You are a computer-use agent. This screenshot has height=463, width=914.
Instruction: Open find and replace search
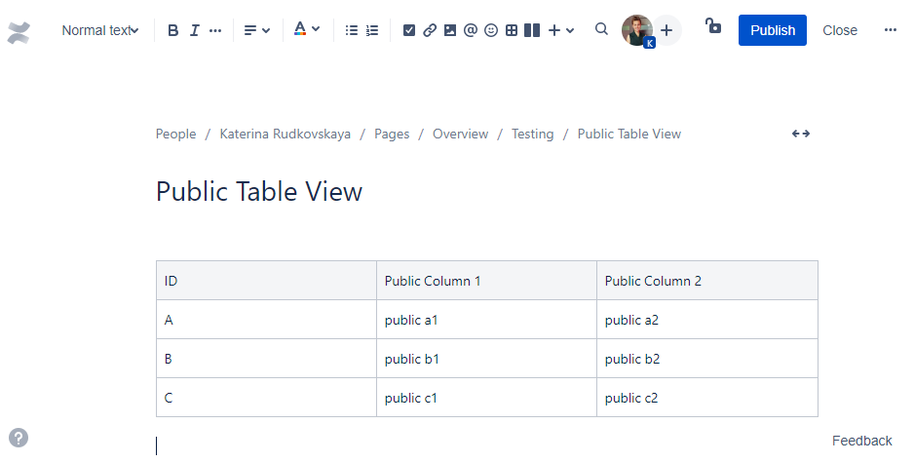click(x=601, y=29)
